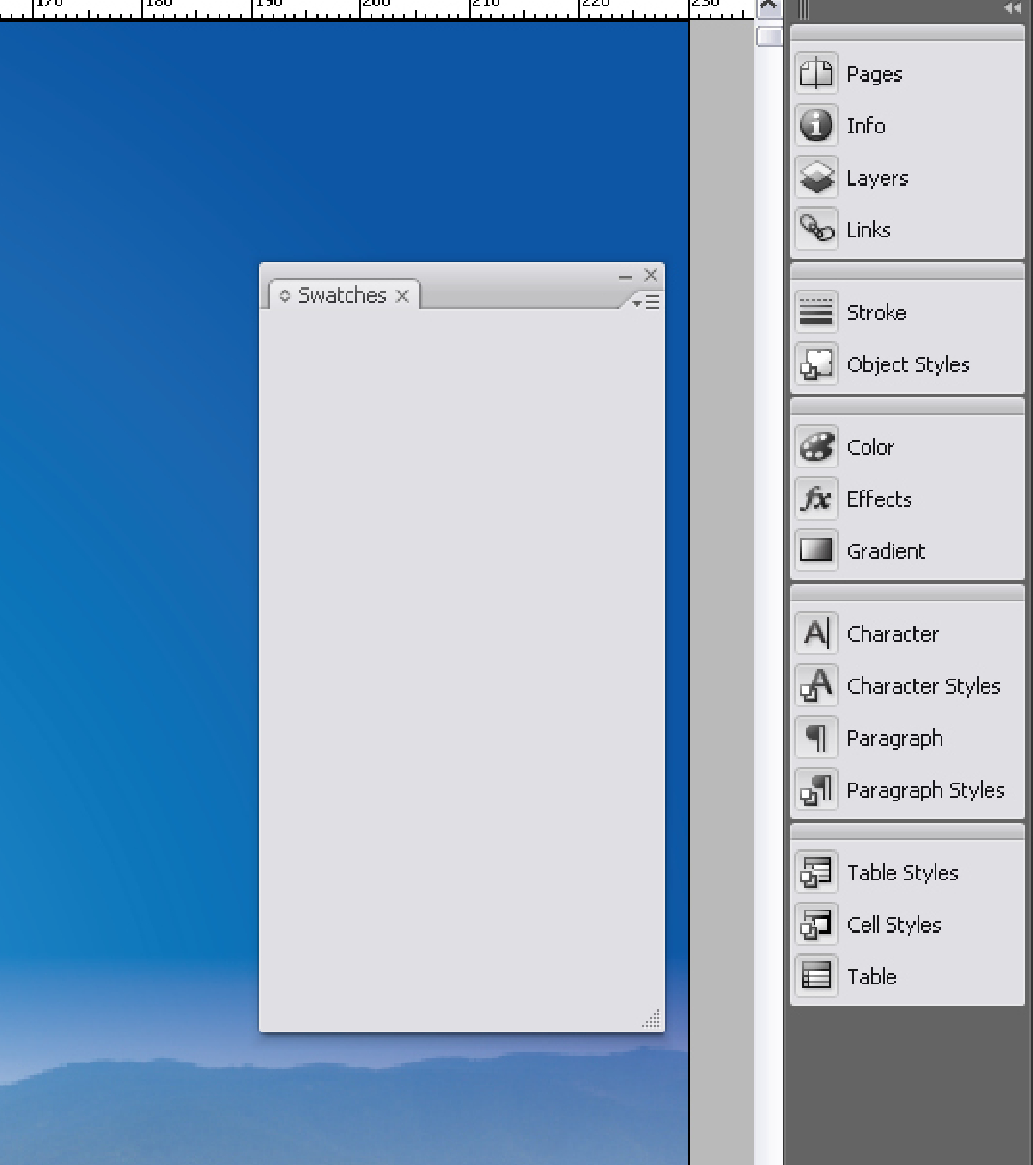Open the Character panel icon
The width and height of the screenshot is (1033, 1165).
point(816,633)
